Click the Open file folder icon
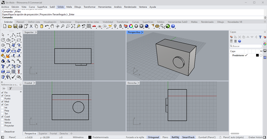The image size is (267, 139). click(10, 27)
